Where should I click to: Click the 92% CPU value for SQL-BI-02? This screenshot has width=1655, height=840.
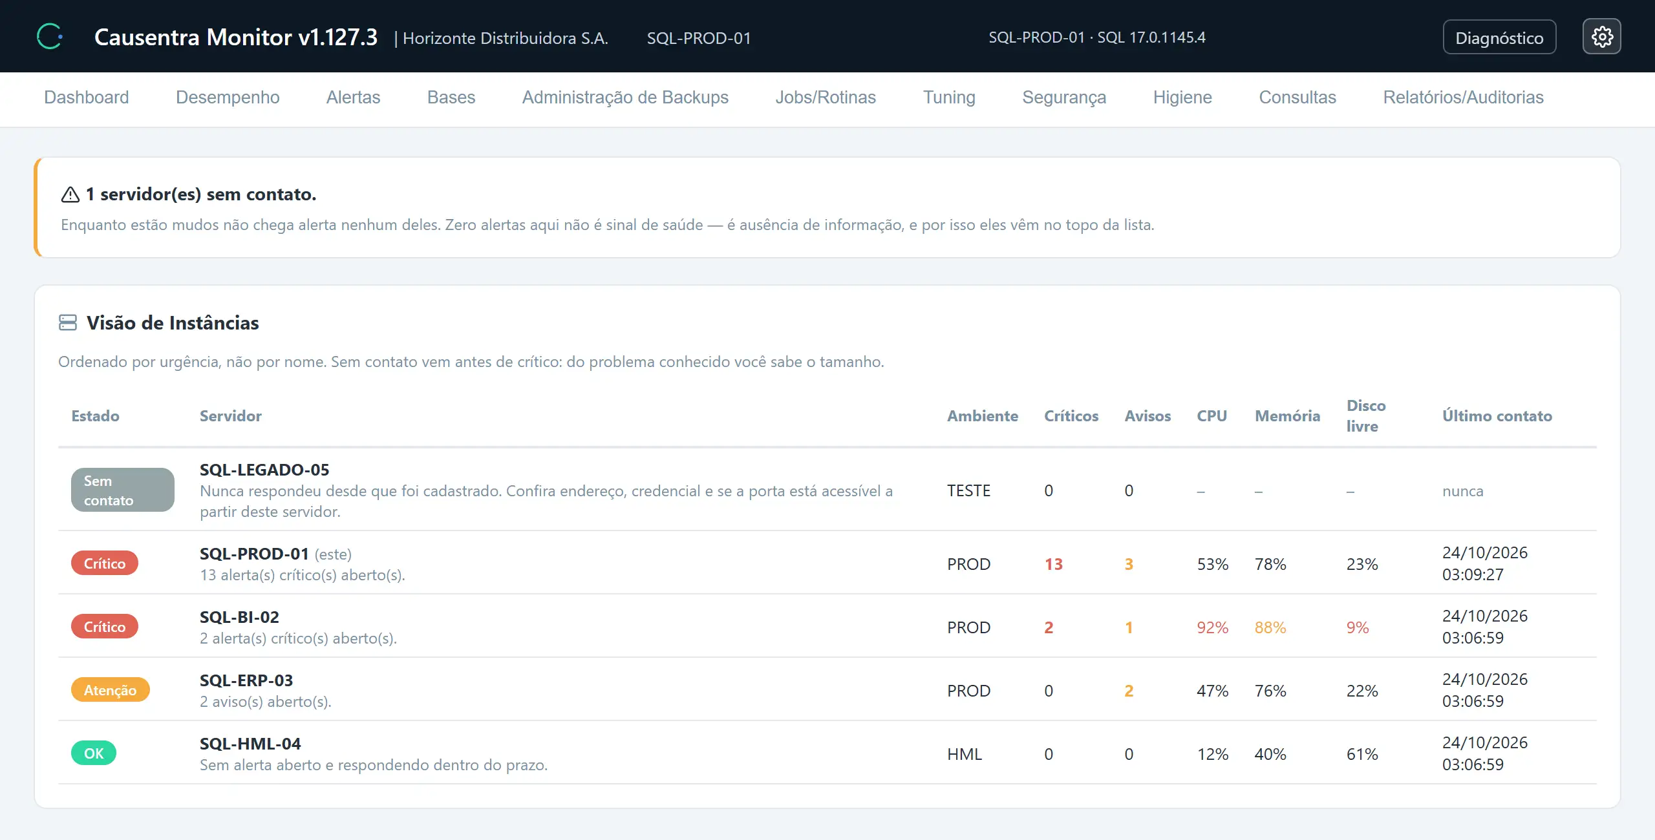[1212, 627]
